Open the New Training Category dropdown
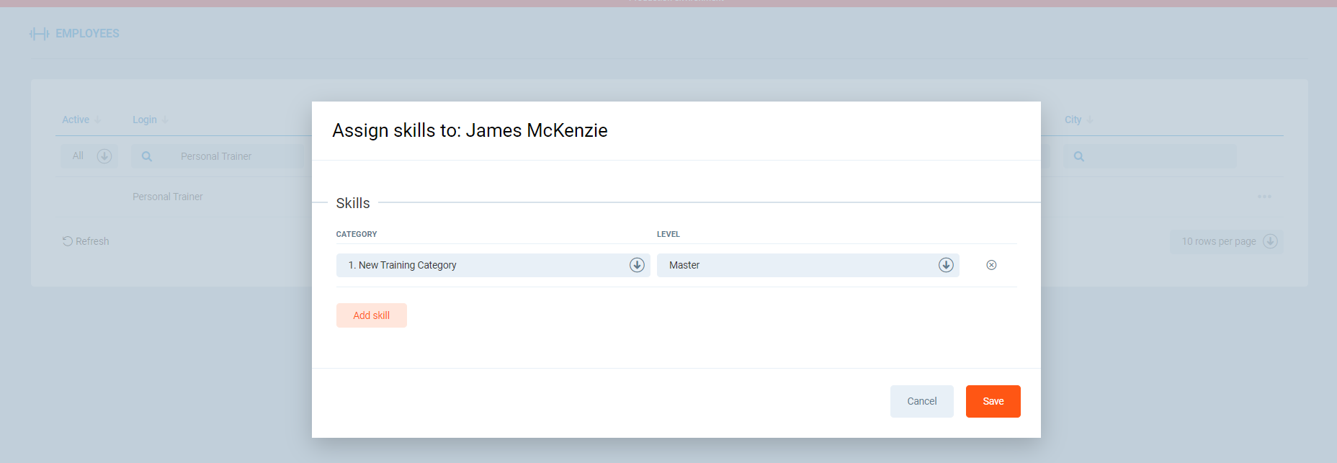The height and width of the screenshot is (463, 1337). click(483, 265)
